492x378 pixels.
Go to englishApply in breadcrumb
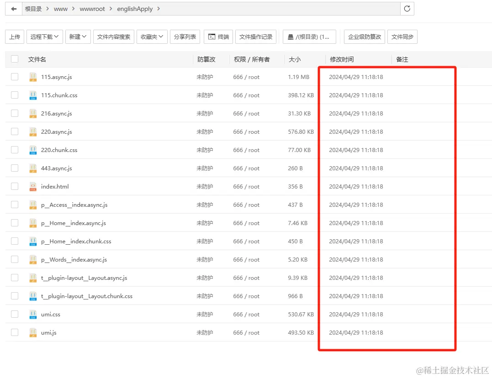click(x=135, y=9)
